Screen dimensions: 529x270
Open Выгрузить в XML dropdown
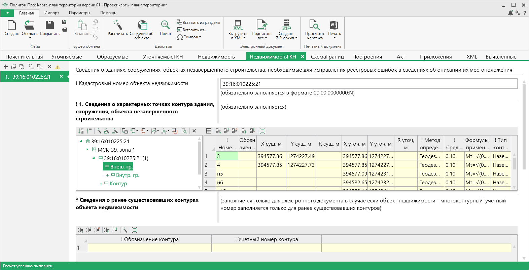pyautogui.click(x=238, y=36)
